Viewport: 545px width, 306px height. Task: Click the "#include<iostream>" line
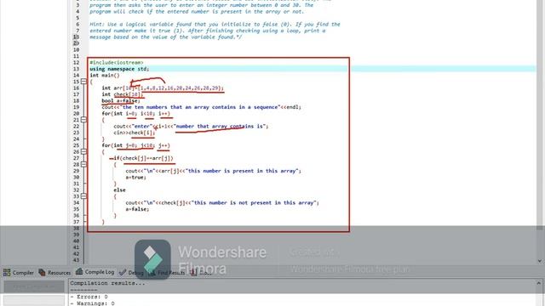point(117,62)
